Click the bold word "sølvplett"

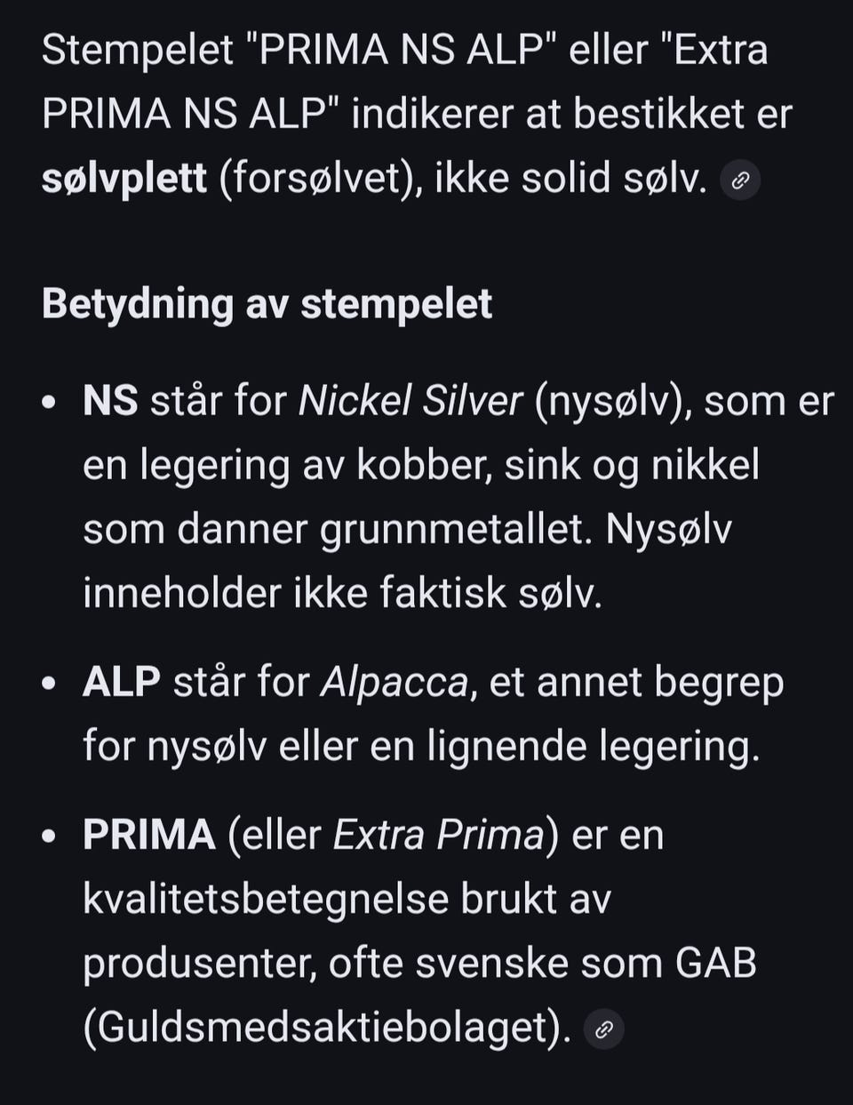(124, 180)
